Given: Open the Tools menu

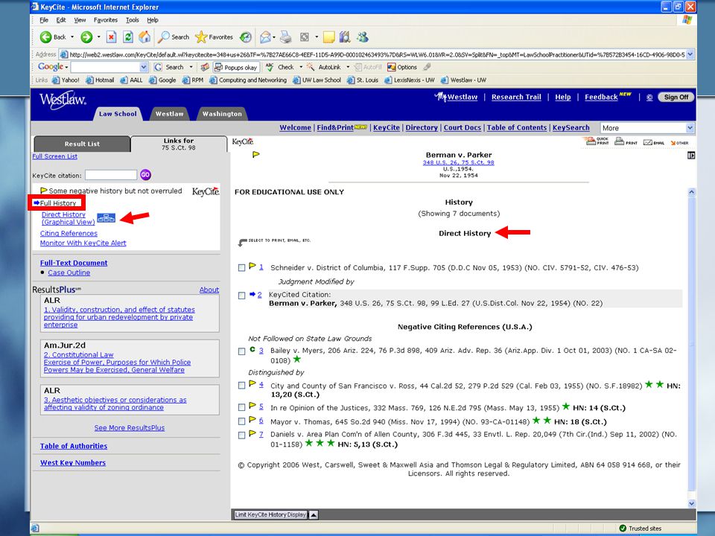Looking at the screenshot, I should [133, 20].
